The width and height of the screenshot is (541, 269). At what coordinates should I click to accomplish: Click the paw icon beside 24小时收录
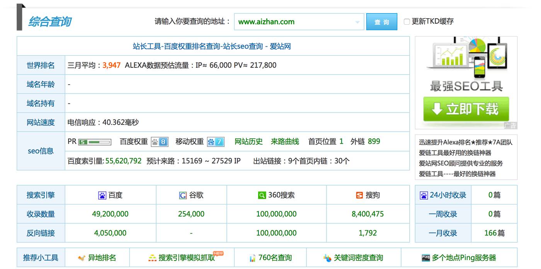[424, 196]
